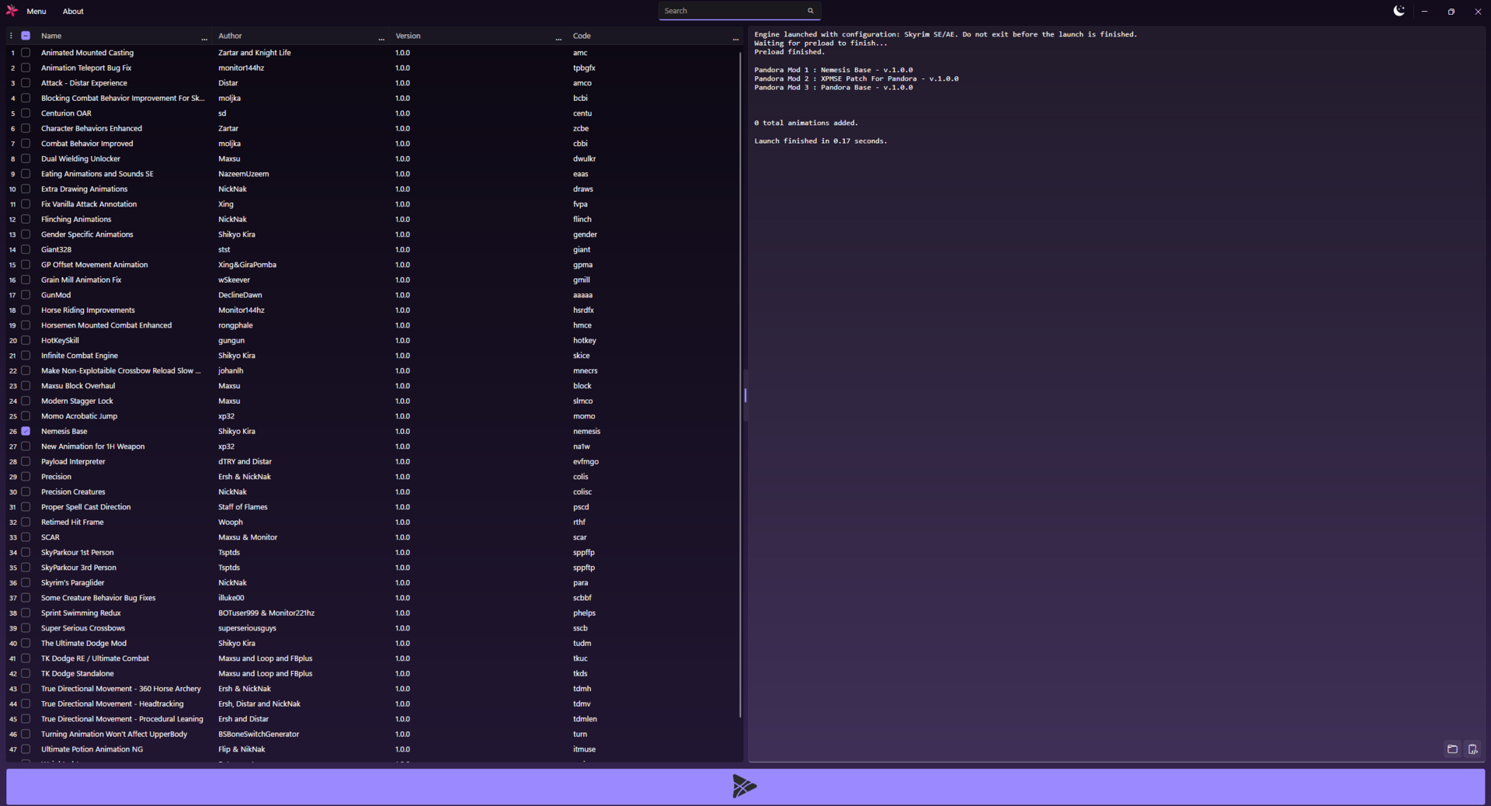
Task: Sort by the Name column header
Action: [51, 36]
